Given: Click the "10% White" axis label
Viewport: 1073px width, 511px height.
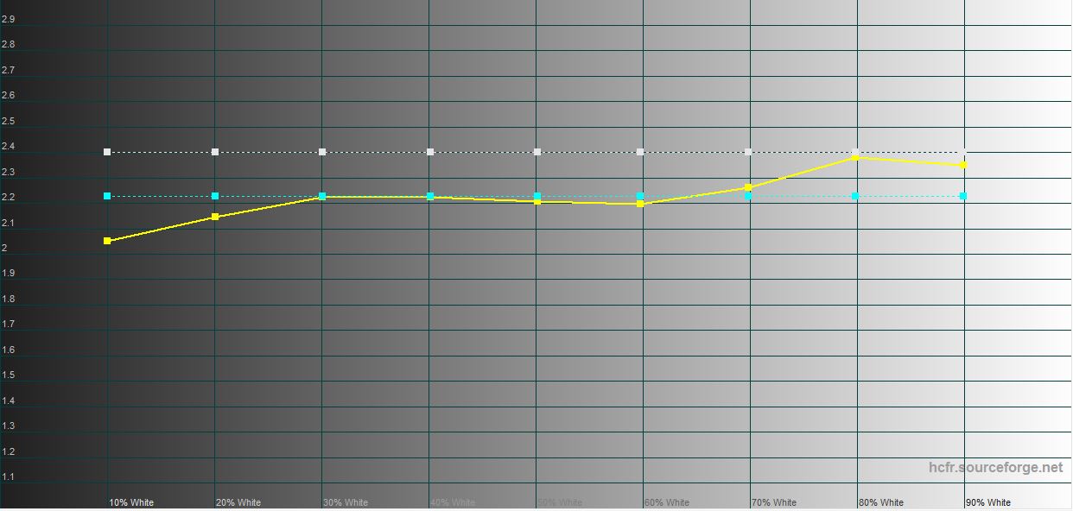Looking at the screenshot, I should tap(131, 502).
